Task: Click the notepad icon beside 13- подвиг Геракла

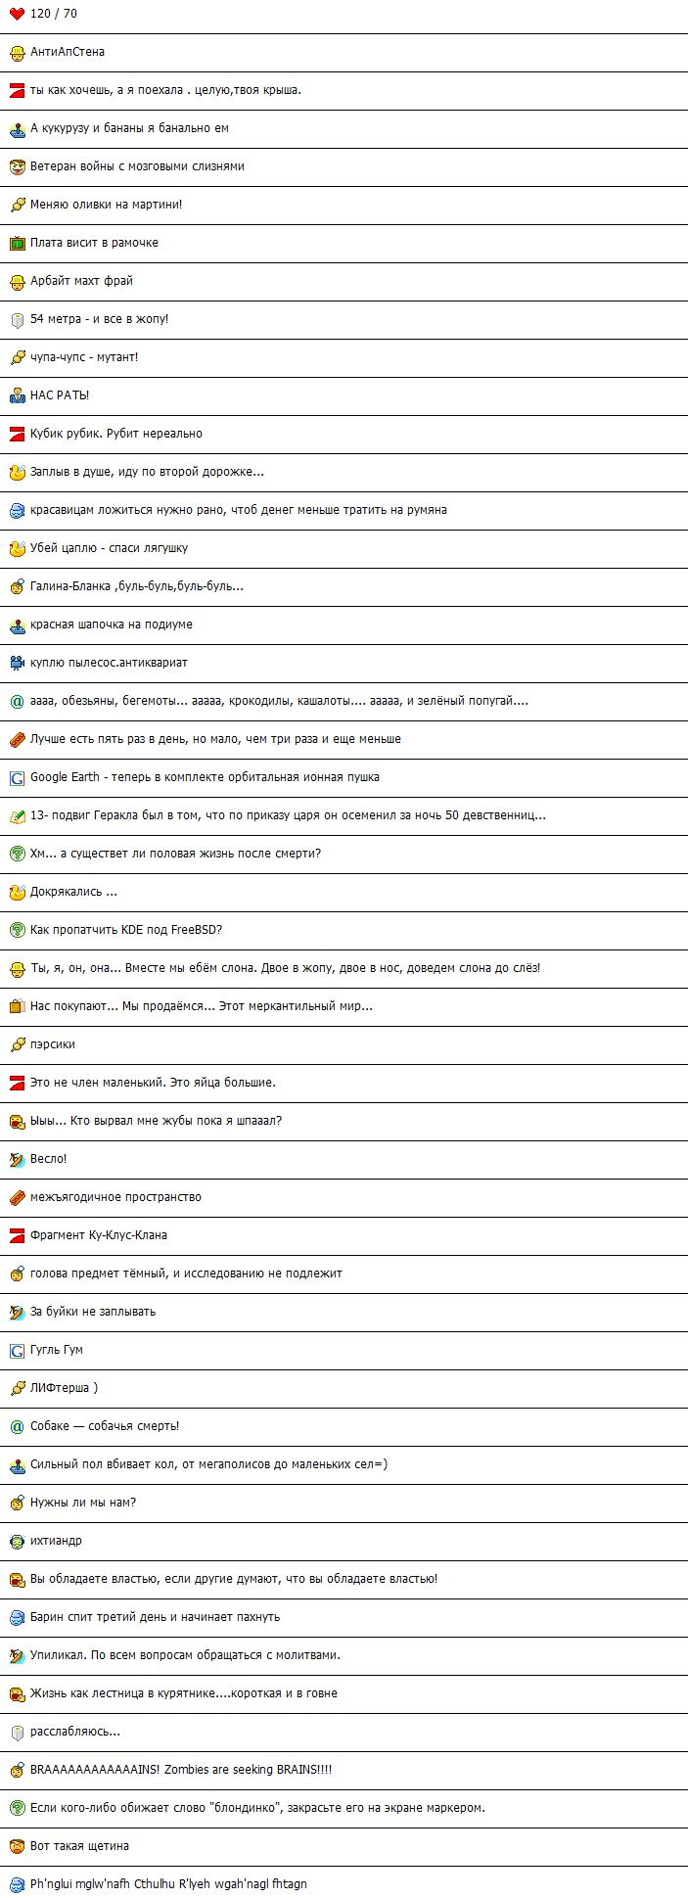Action: [x=17, y=815]
